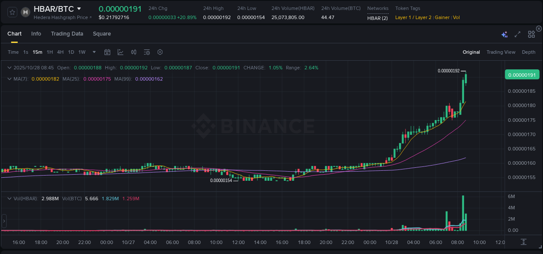The width and height of the screenshot is (543, 254).
Task: Click the left panel arrow handle on chart edge
Action: click(3, 221)
